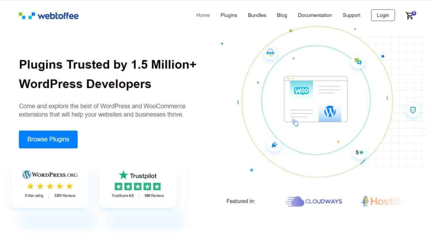
Task: Click the '3301 Reviews' text
Action: (x=65, y=195)
